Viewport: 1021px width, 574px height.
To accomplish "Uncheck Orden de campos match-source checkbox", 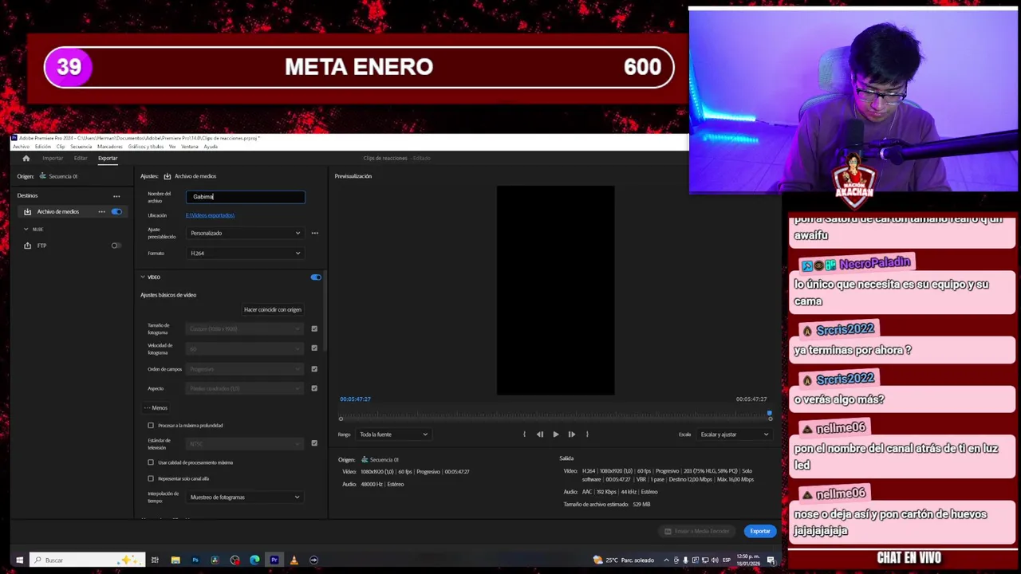I will point(314,369).
